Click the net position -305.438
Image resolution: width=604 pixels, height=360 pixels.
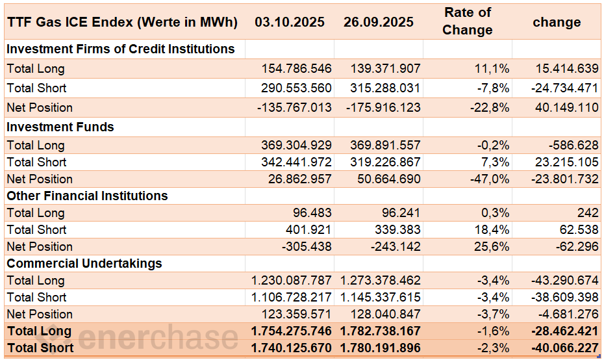(x=307, y=247)
